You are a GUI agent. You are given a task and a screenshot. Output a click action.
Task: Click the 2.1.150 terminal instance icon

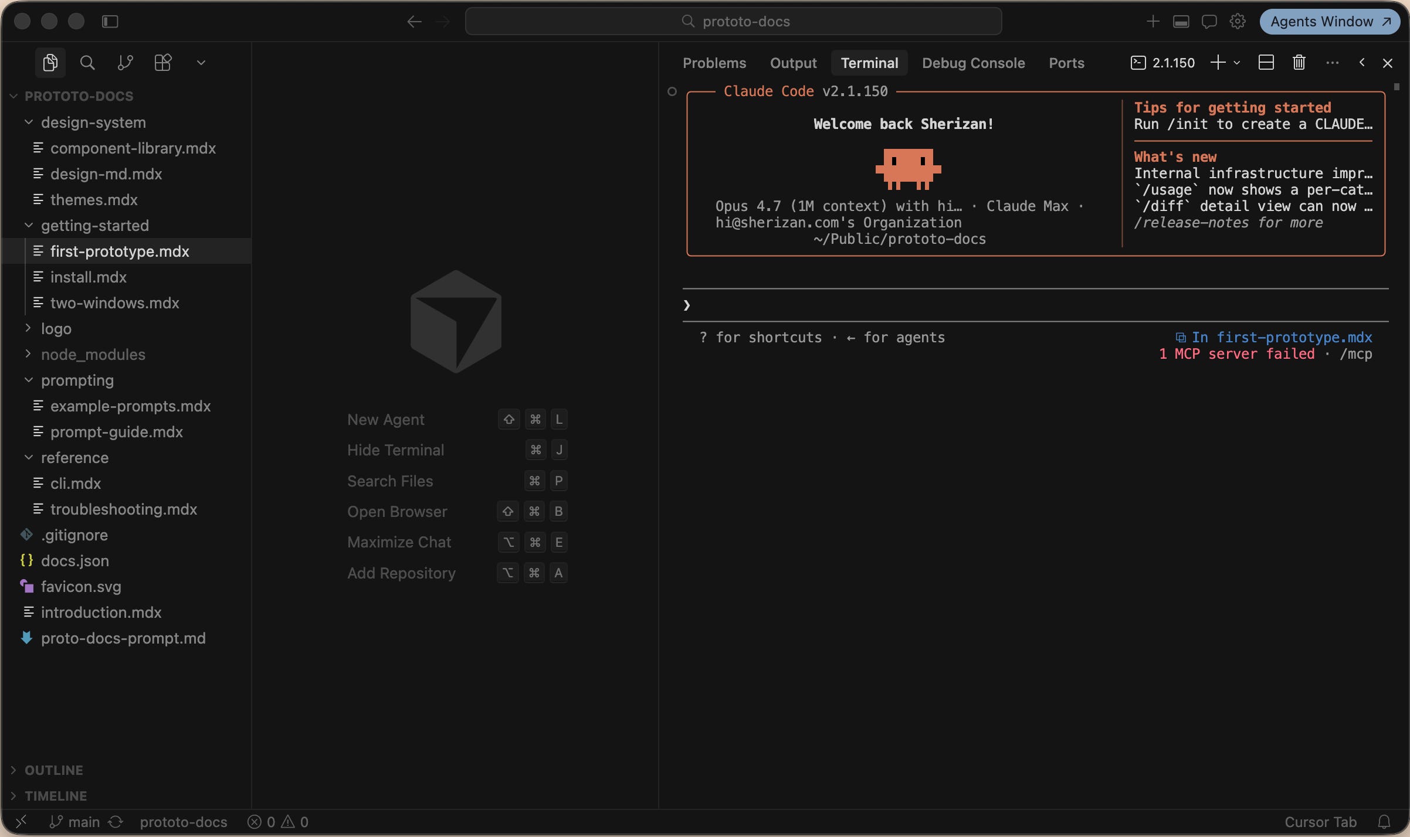point(1138,63)
